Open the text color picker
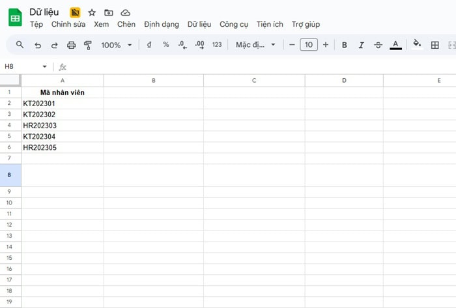Image resolution: width=456 pixels, height=308 pixels. 395,45
